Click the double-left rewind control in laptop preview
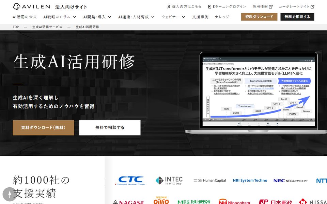This screenshot has width=327, height=204. coord(239,124)
